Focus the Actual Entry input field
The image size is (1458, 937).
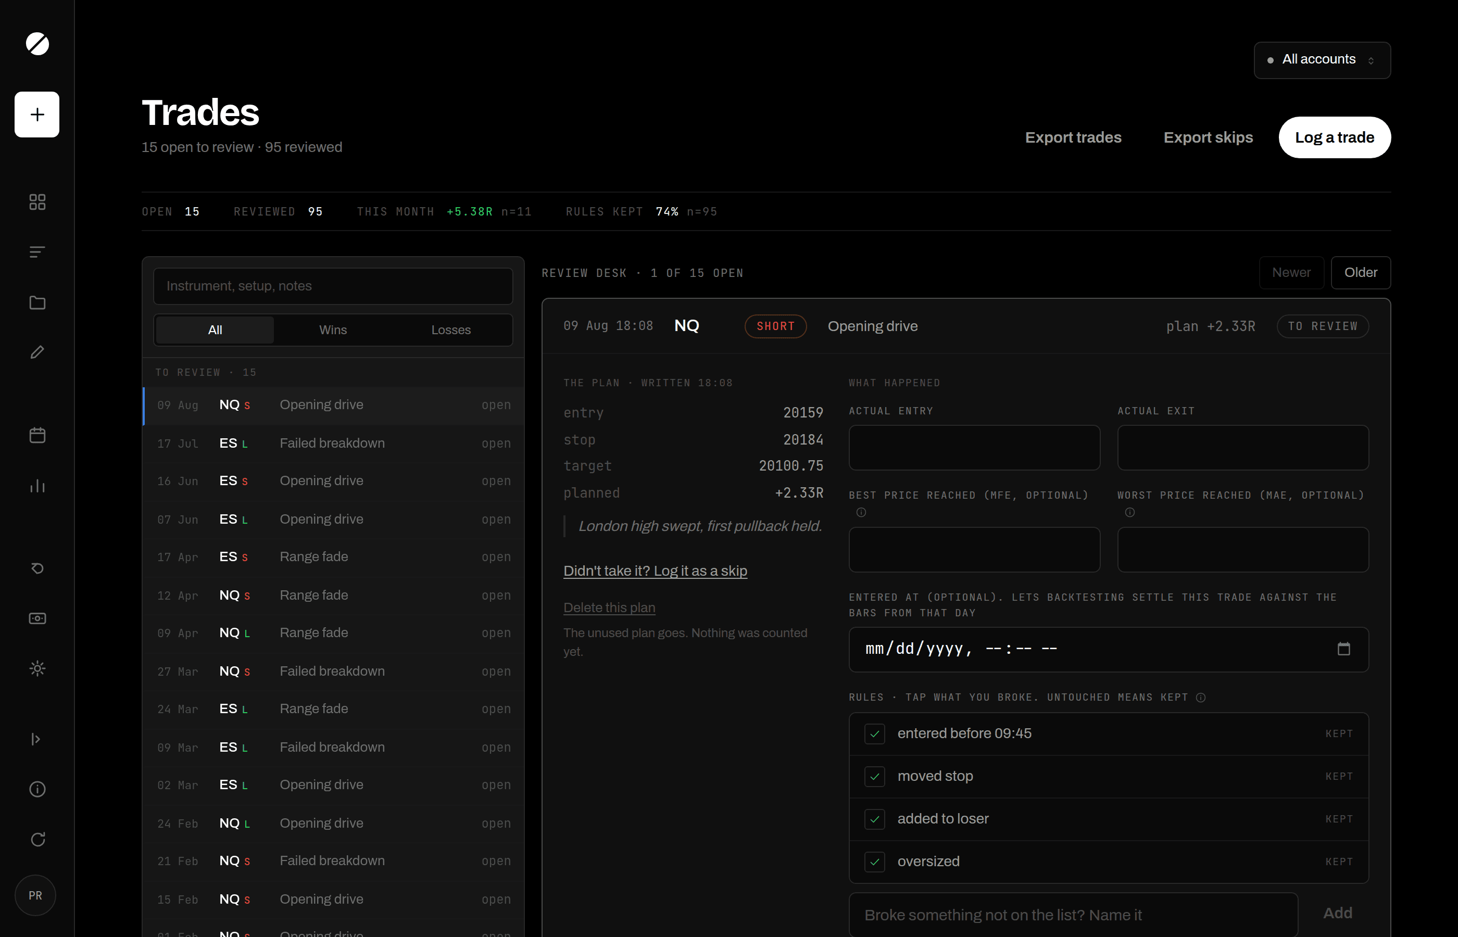click(974, 447)
